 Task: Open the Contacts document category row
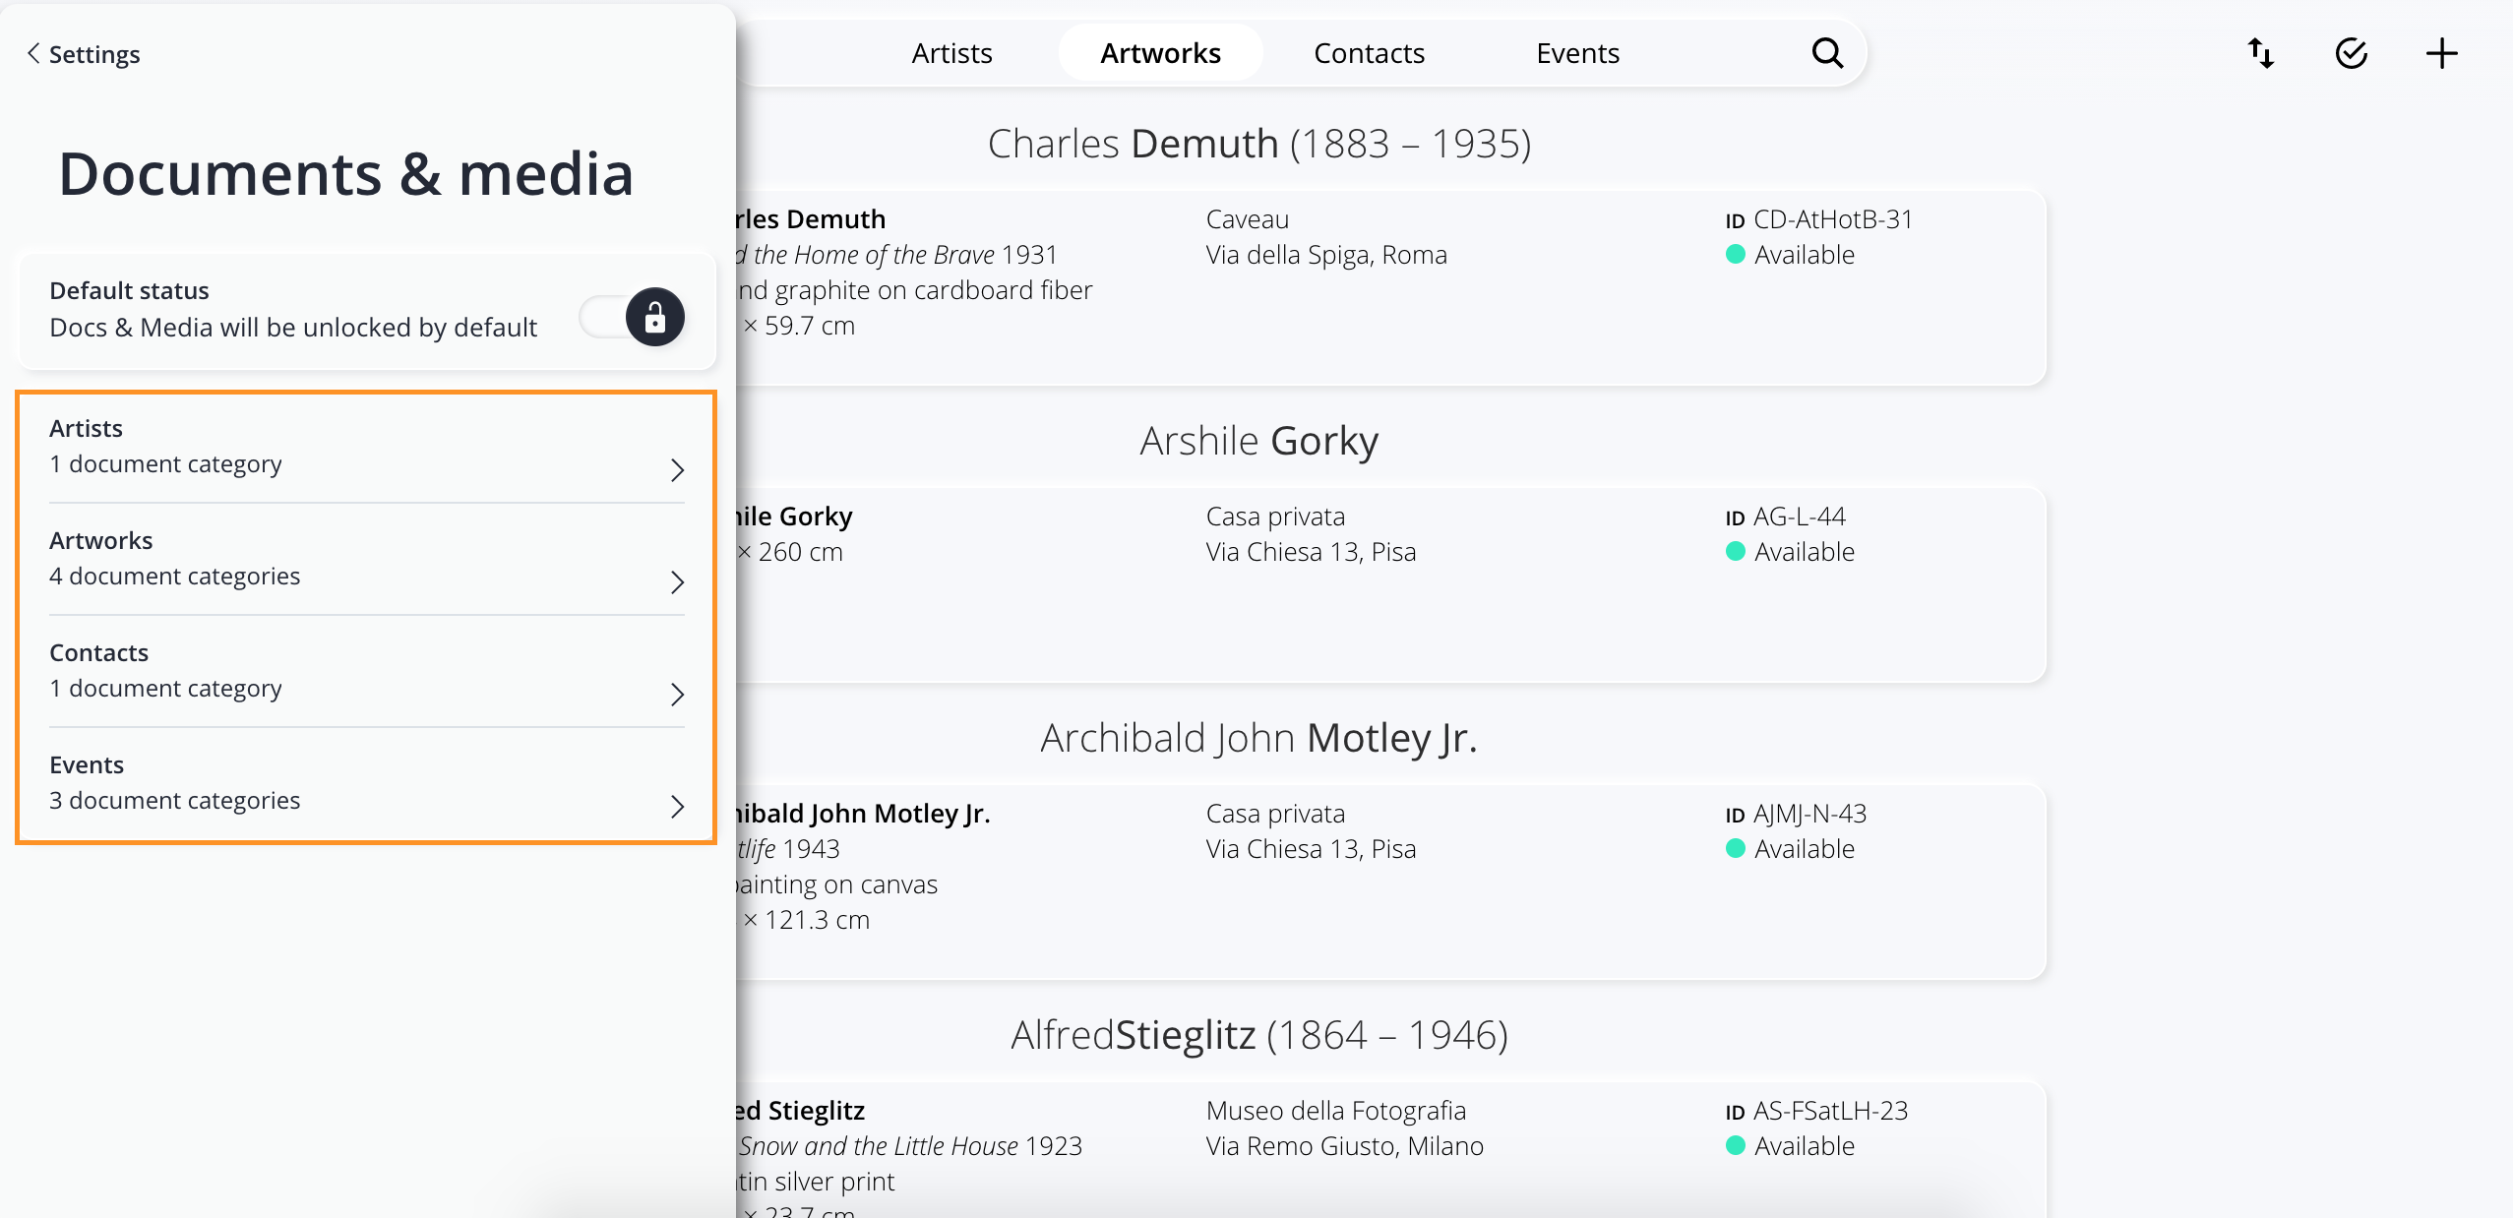pos(366,672)
